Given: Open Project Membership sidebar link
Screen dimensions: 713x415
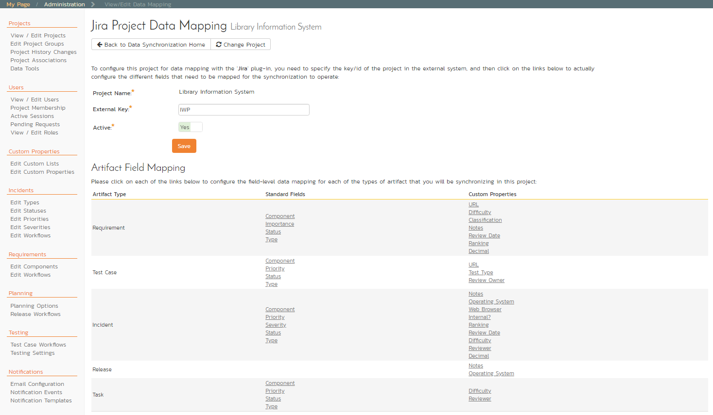Looking at the screenshot, I should [38, 108].
